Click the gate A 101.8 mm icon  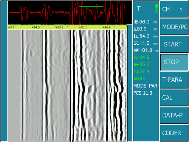pos(136,50)
